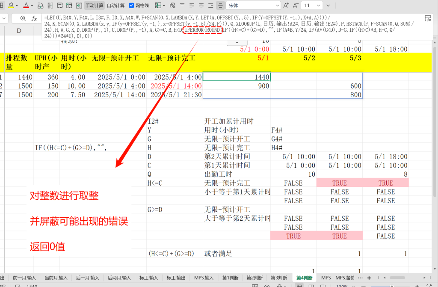Decrease font size with the A- icon
The image size is (438, 287).
click(296, 5)
